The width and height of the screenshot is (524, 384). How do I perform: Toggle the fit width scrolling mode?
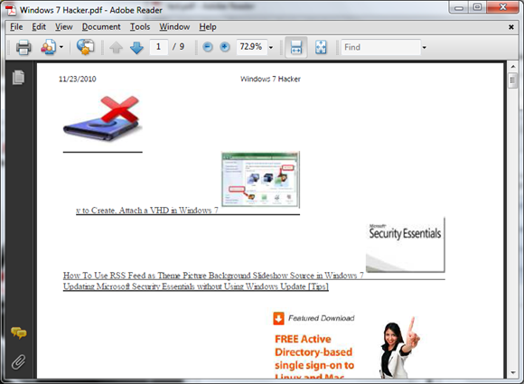click(296, 47)
